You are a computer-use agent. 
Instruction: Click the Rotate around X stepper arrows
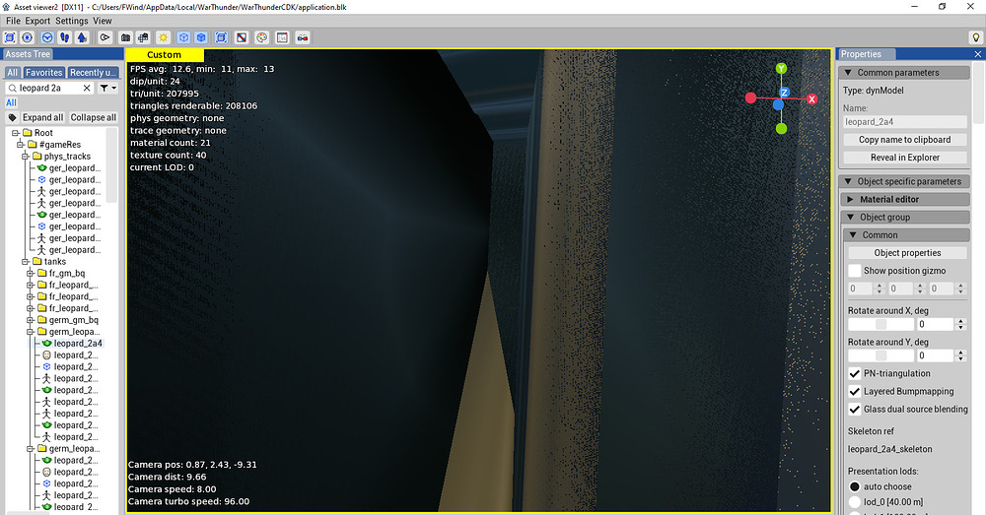[960, 324]
